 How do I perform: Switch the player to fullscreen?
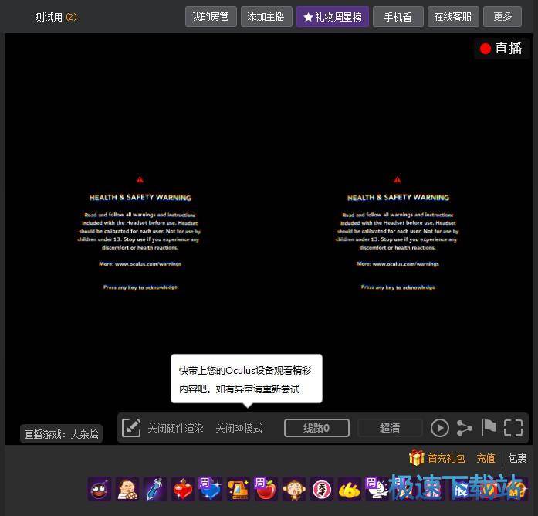[x=513, y=428]
